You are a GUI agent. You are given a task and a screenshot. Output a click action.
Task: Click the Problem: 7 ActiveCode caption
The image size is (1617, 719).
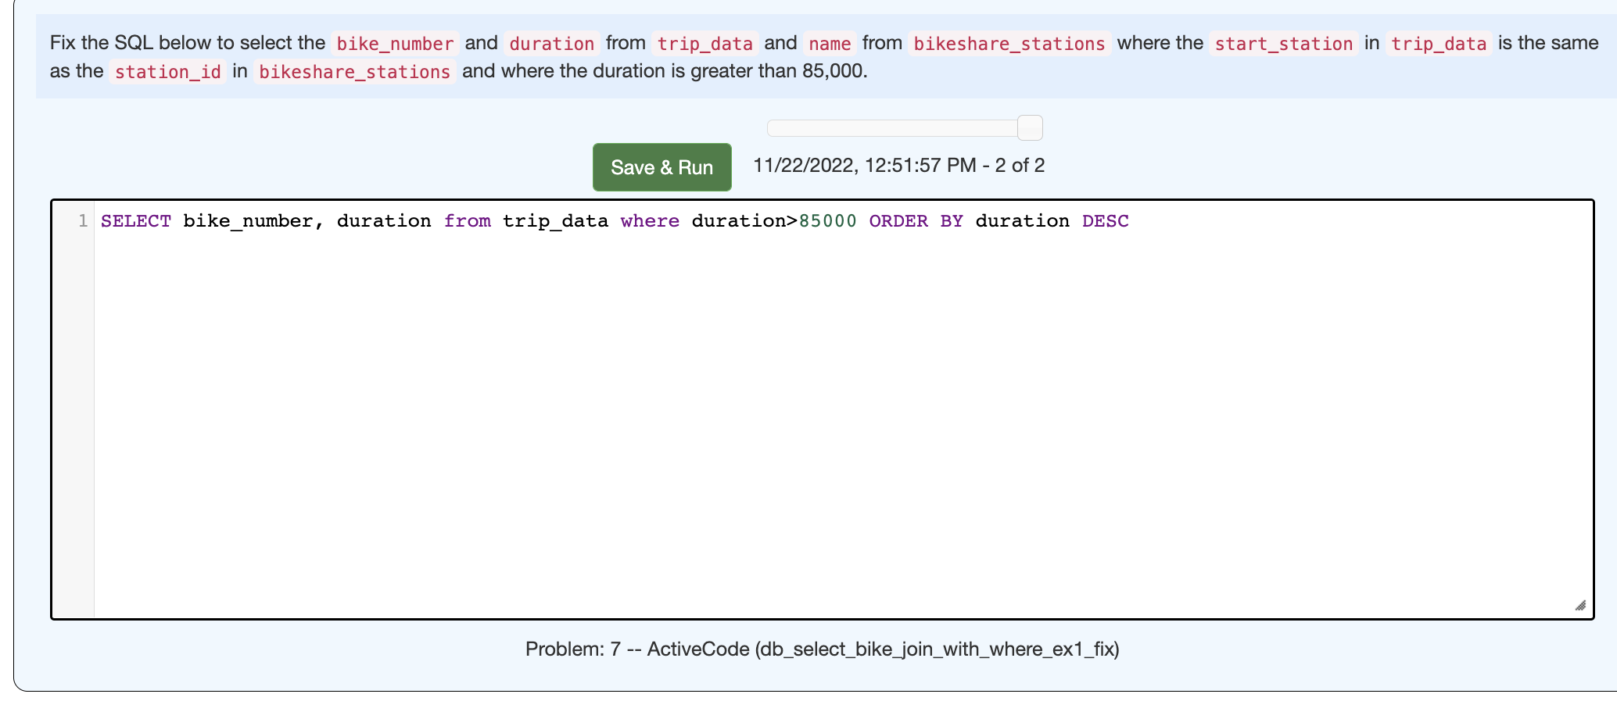tap(823, 648)
